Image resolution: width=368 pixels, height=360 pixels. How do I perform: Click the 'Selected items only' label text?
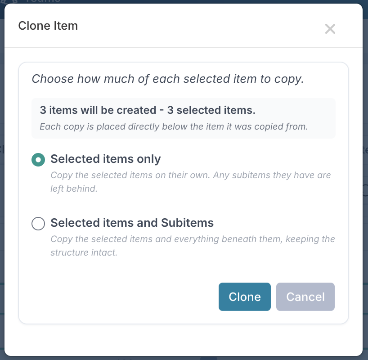click(x=106, y=159)
